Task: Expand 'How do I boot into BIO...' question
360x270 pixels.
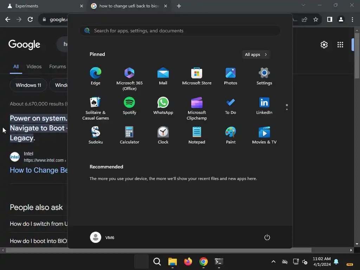Action: click(39, 241)
